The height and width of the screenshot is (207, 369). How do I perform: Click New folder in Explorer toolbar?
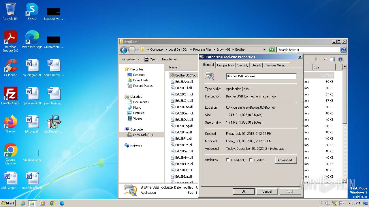(x=170, y=59)
